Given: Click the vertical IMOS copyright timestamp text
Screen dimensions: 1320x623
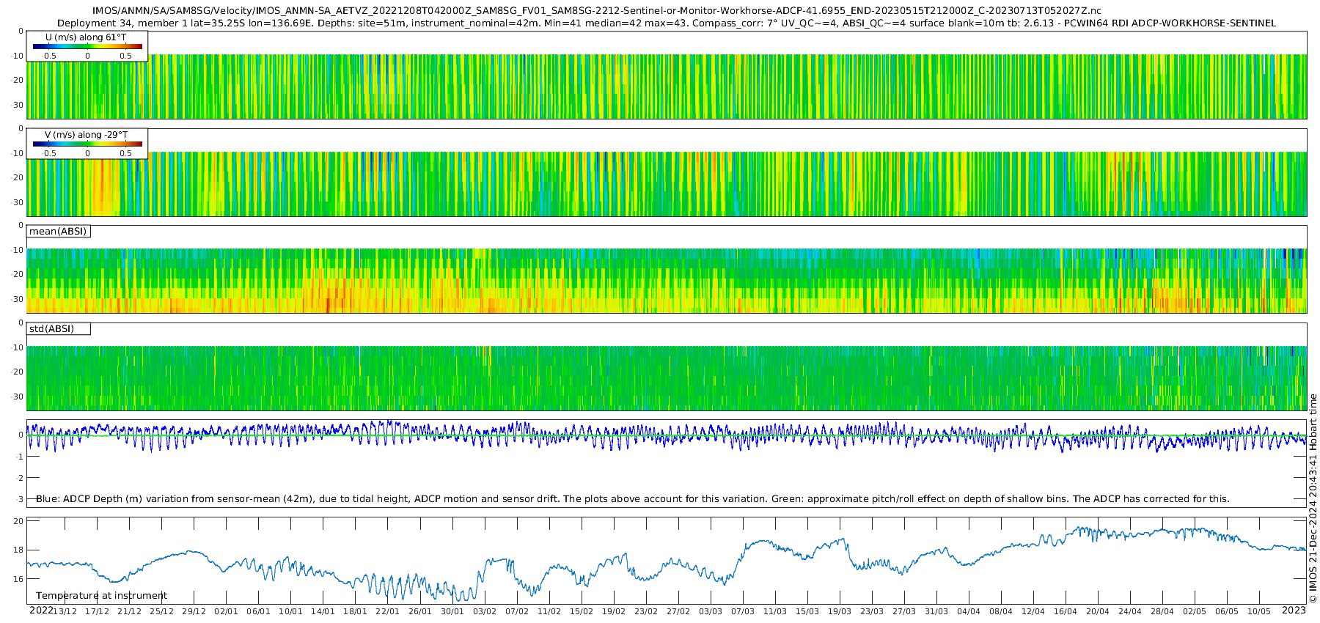Looking at the screenshot, I should pos(1313,498).
